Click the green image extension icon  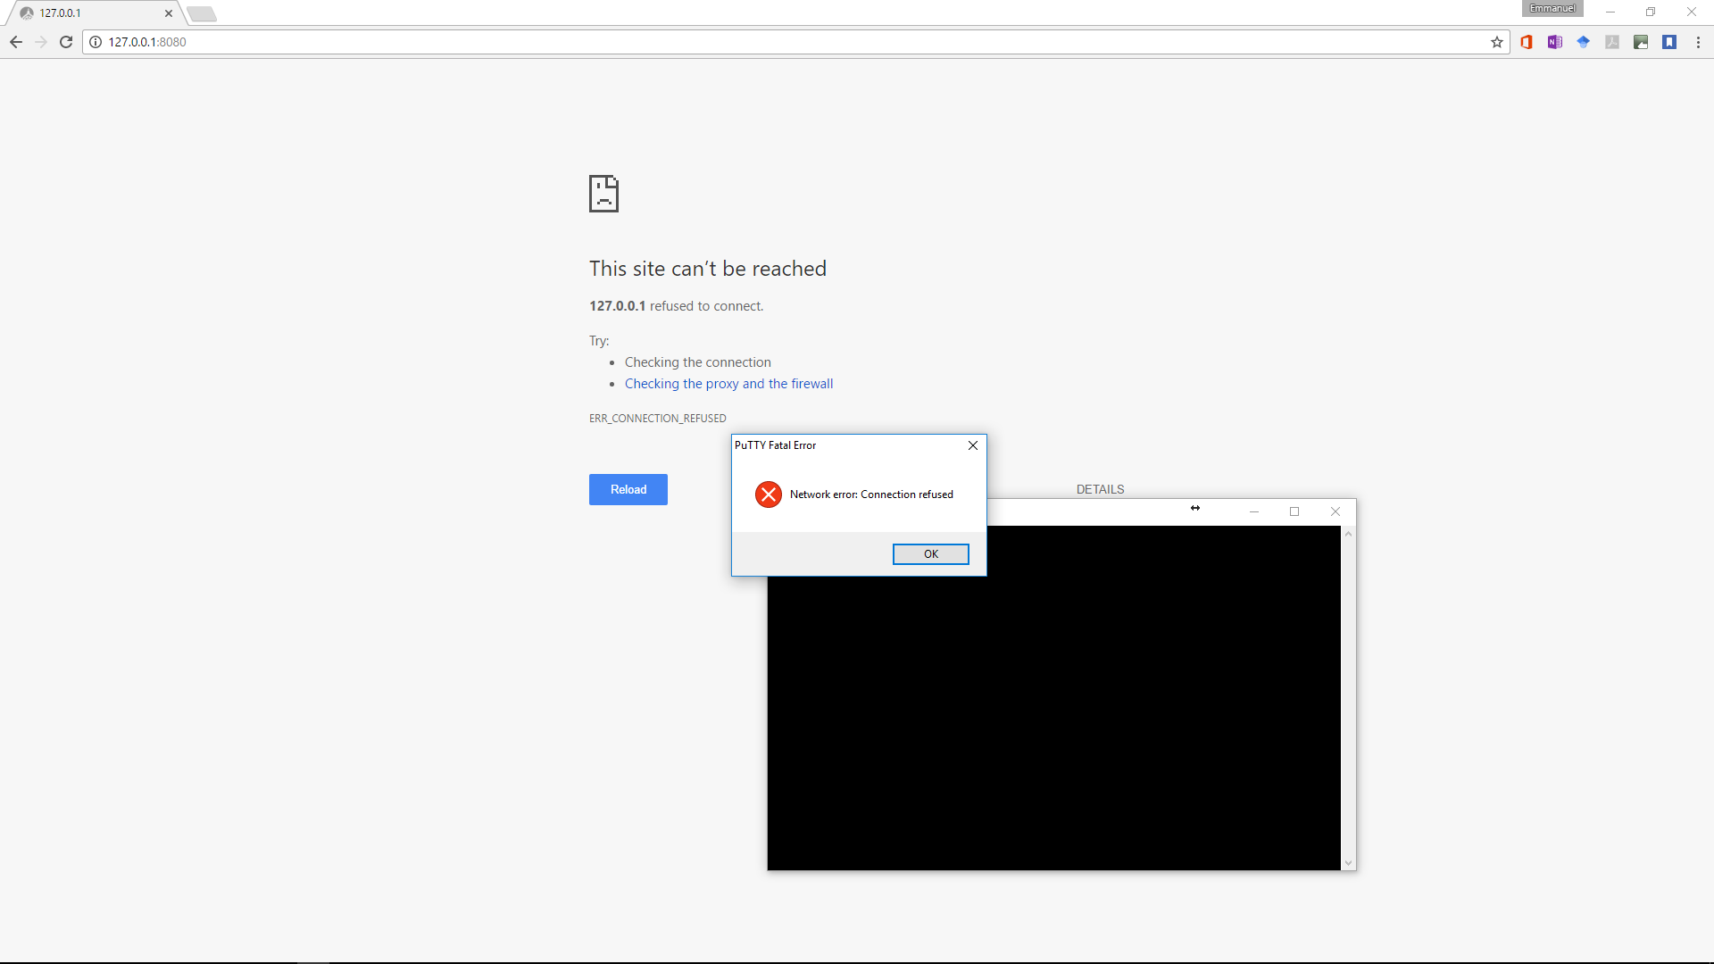pos(1641,42)
